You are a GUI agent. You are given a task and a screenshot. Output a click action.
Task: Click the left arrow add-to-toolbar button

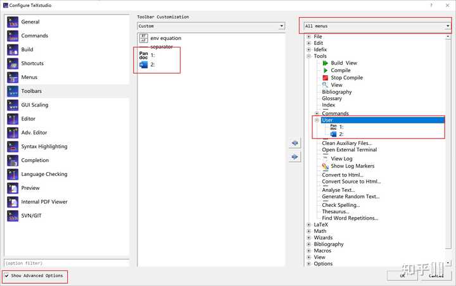(294, 143)
